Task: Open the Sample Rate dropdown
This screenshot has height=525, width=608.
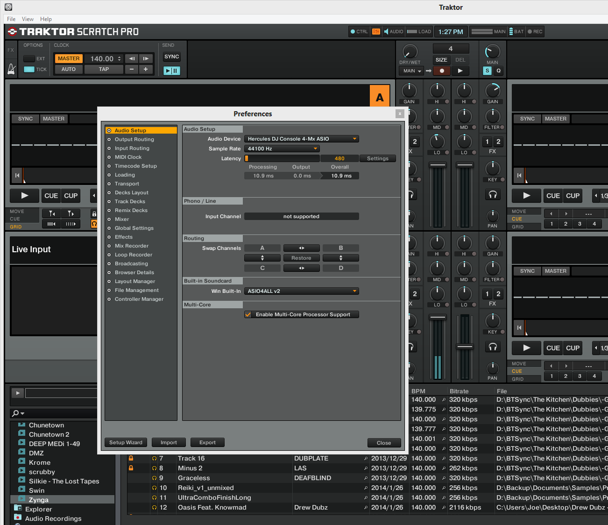Action: click(282, 149)
